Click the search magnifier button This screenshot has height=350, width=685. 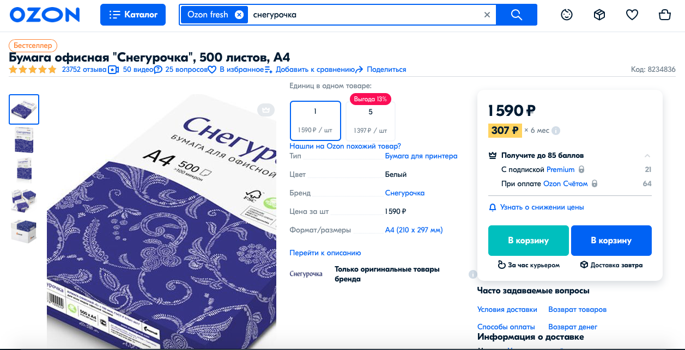[x=517, y=15]
